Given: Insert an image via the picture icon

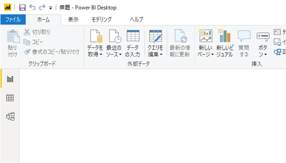Looking at the screenshot, I should [277, 42].
